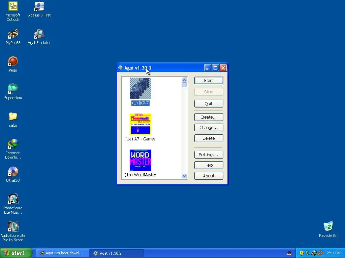Click the list scrollbar thumb

(184, 85)
